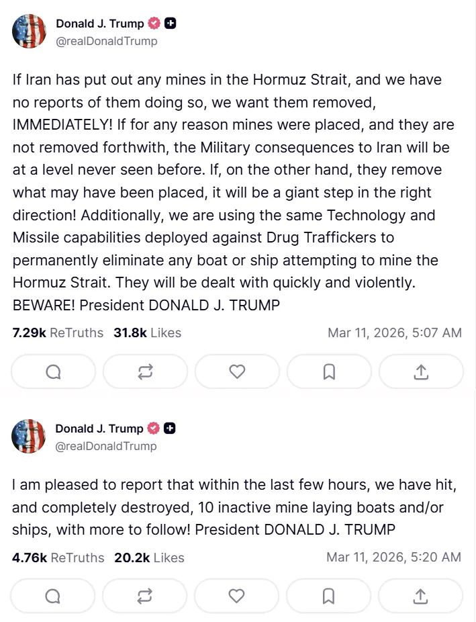The height and width of the screenshot is (622, 476).
Task: Like the mine laying boats post
Action: pos(236,596)
